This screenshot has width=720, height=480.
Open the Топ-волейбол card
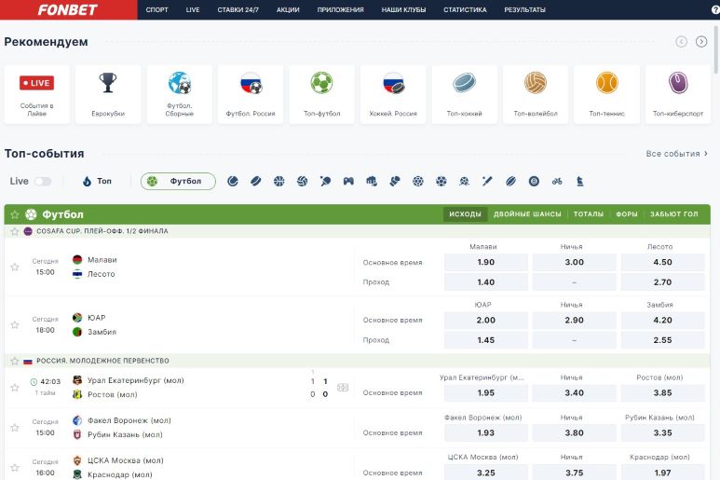[536, 95]
